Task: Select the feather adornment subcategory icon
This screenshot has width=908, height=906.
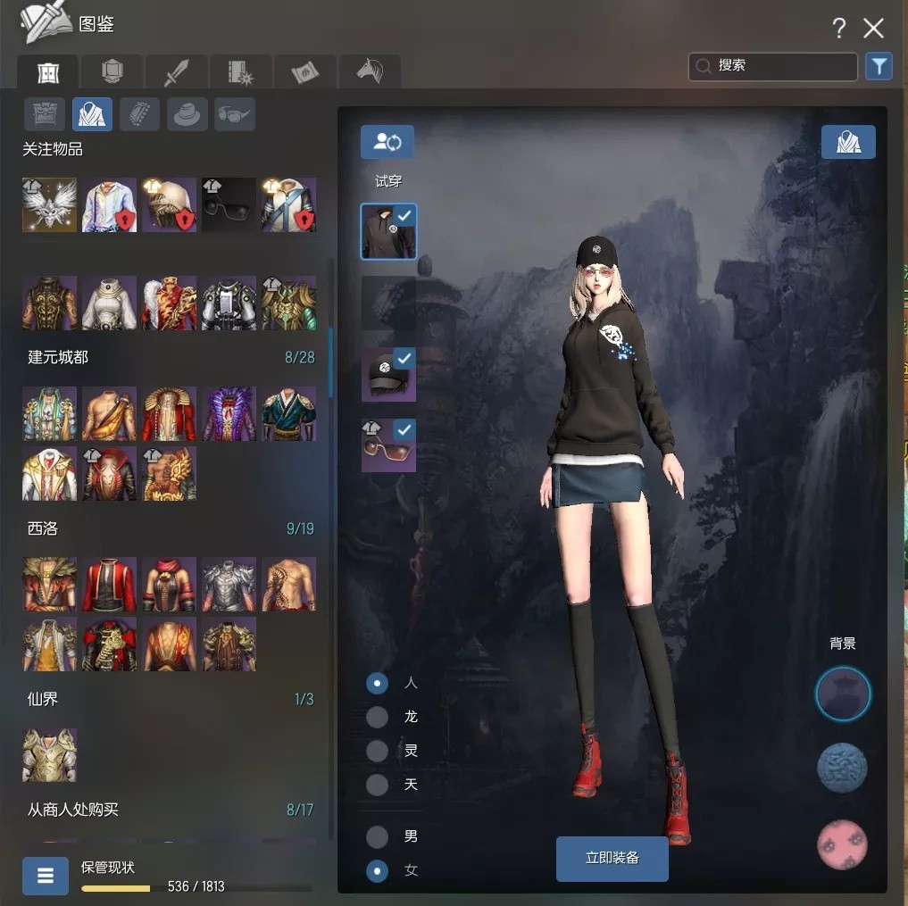Action: pyautogui.click(x=139, y=114)
